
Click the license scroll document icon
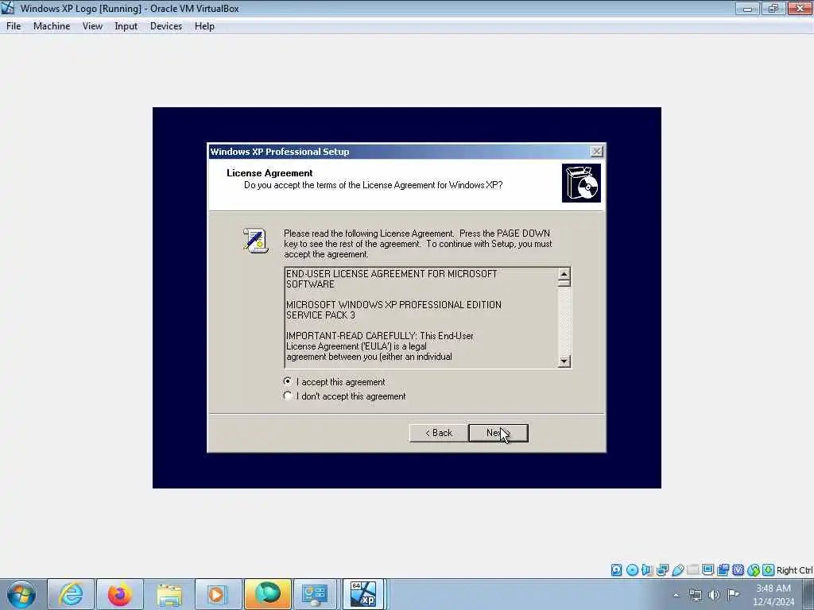[255, 240]
